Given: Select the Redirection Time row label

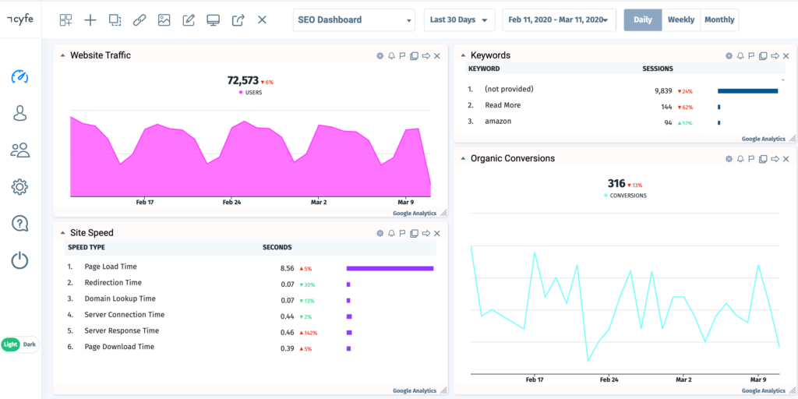Looking at the screenshot, I should (113, 282).
